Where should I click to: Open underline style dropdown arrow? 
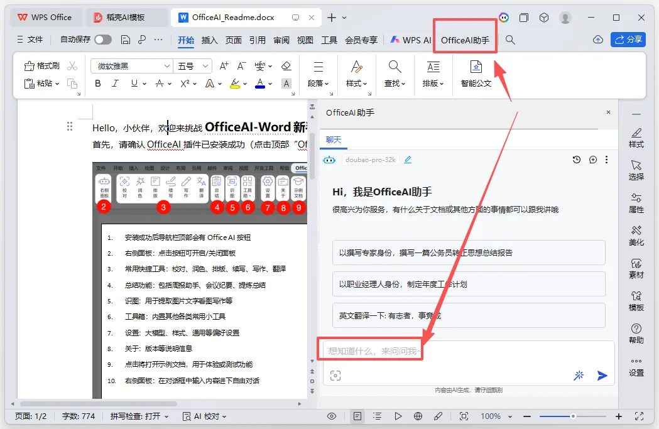tap(144, 84)
